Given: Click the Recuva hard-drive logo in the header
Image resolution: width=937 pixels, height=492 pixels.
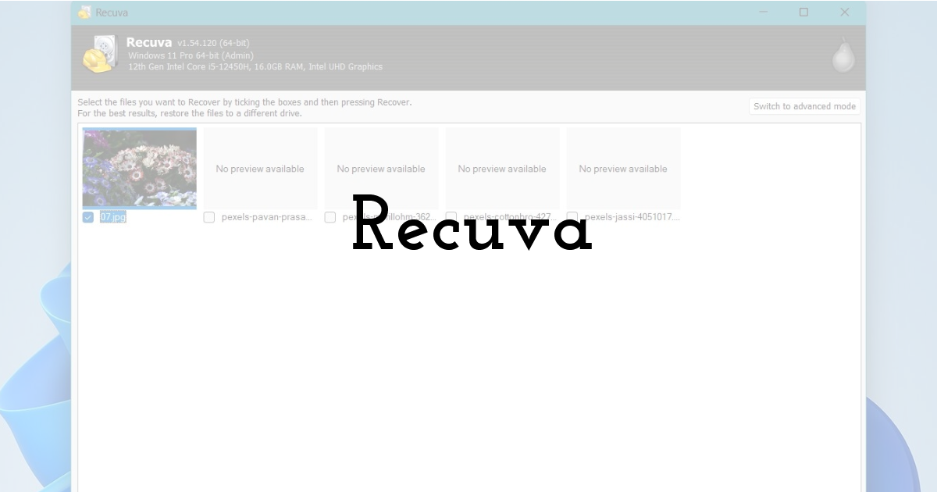Looking at the screenshot, I should 99,55.
